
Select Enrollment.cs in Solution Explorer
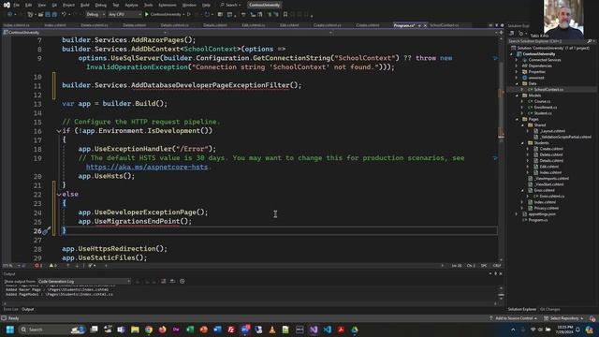545,108
